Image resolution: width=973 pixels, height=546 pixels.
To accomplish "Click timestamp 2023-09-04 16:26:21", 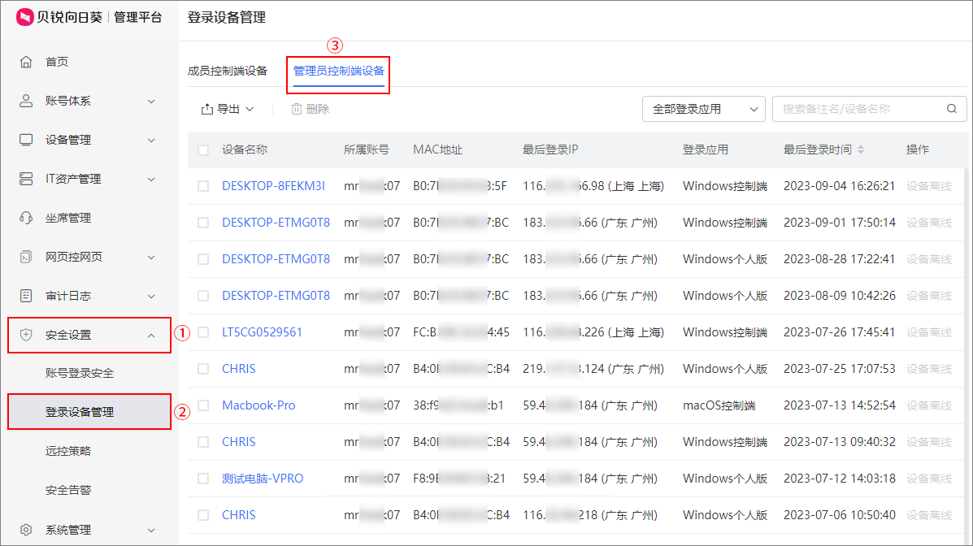I will coord(840,186).
